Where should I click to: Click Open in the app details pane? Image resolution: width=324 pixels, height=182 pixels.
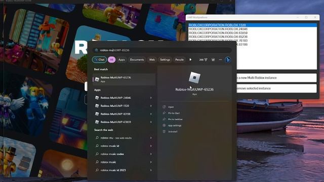point(171,107)
